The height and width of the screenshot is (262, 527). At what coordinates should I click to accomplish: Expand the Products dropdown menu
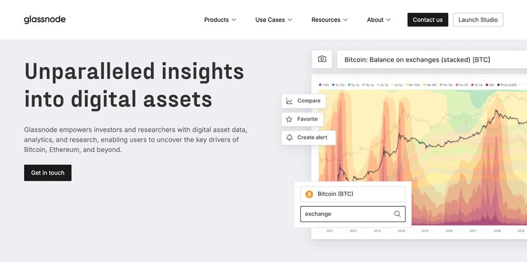(220, 20)
